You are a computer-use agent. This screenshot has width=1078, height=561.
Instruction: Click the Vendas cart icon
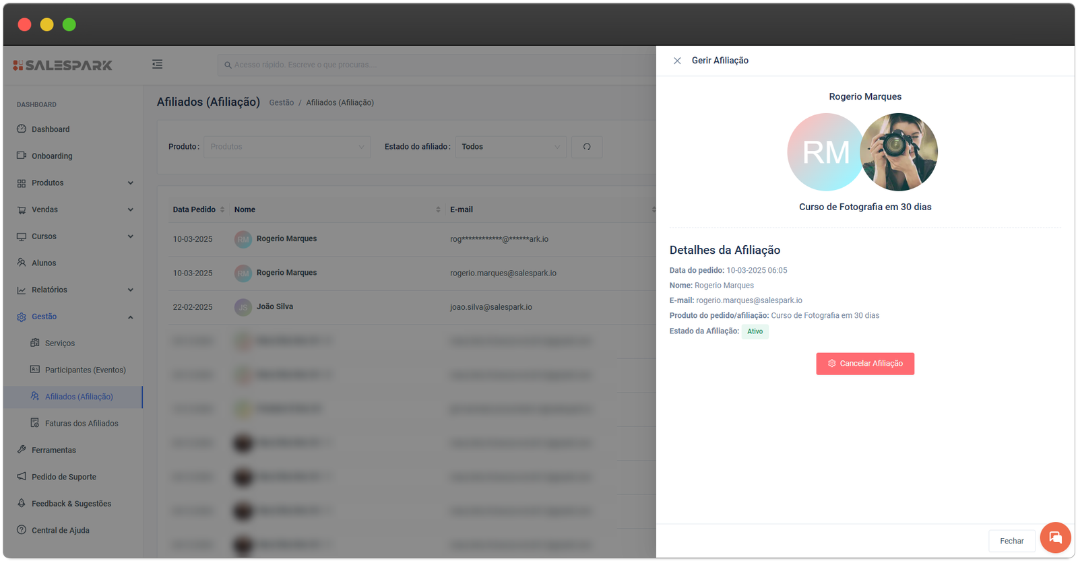22,210
